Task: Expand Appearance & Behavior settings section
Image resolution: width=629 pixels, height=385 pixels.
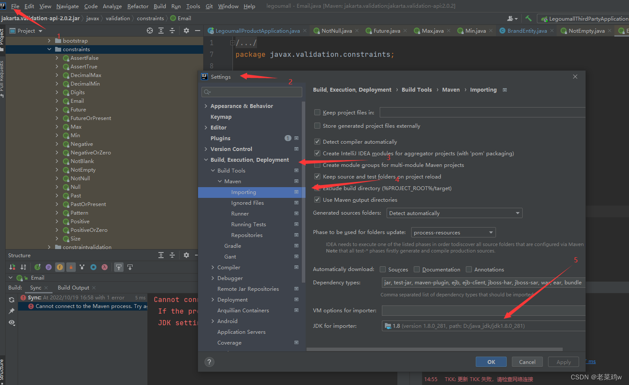Action: 206,106
